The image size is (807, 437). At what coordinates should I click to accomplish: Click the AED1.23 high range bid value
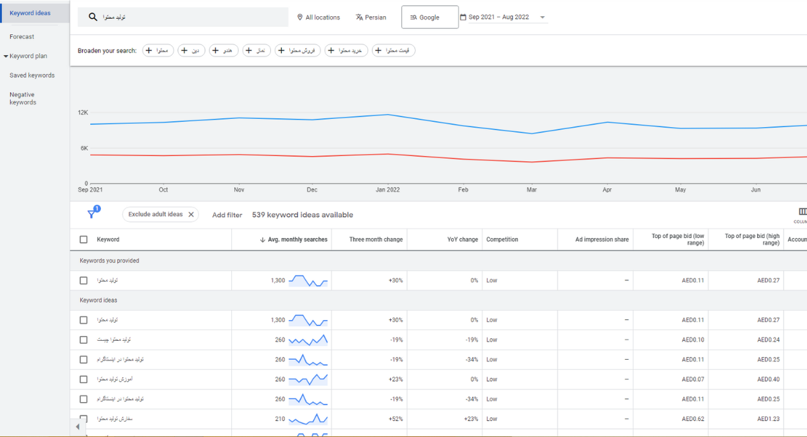coord(769,419)
